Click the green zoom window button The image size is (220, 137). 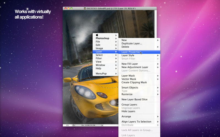click(71, 8)
